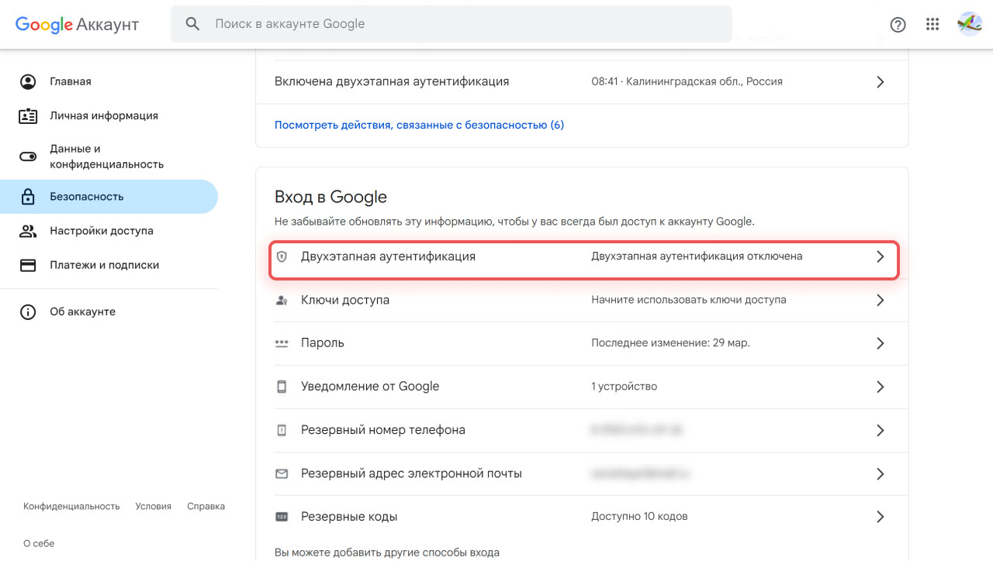This screenshot has width=993, height=561.
Task: Click the Доступно 10 кодов value
Action: [639, 517]
